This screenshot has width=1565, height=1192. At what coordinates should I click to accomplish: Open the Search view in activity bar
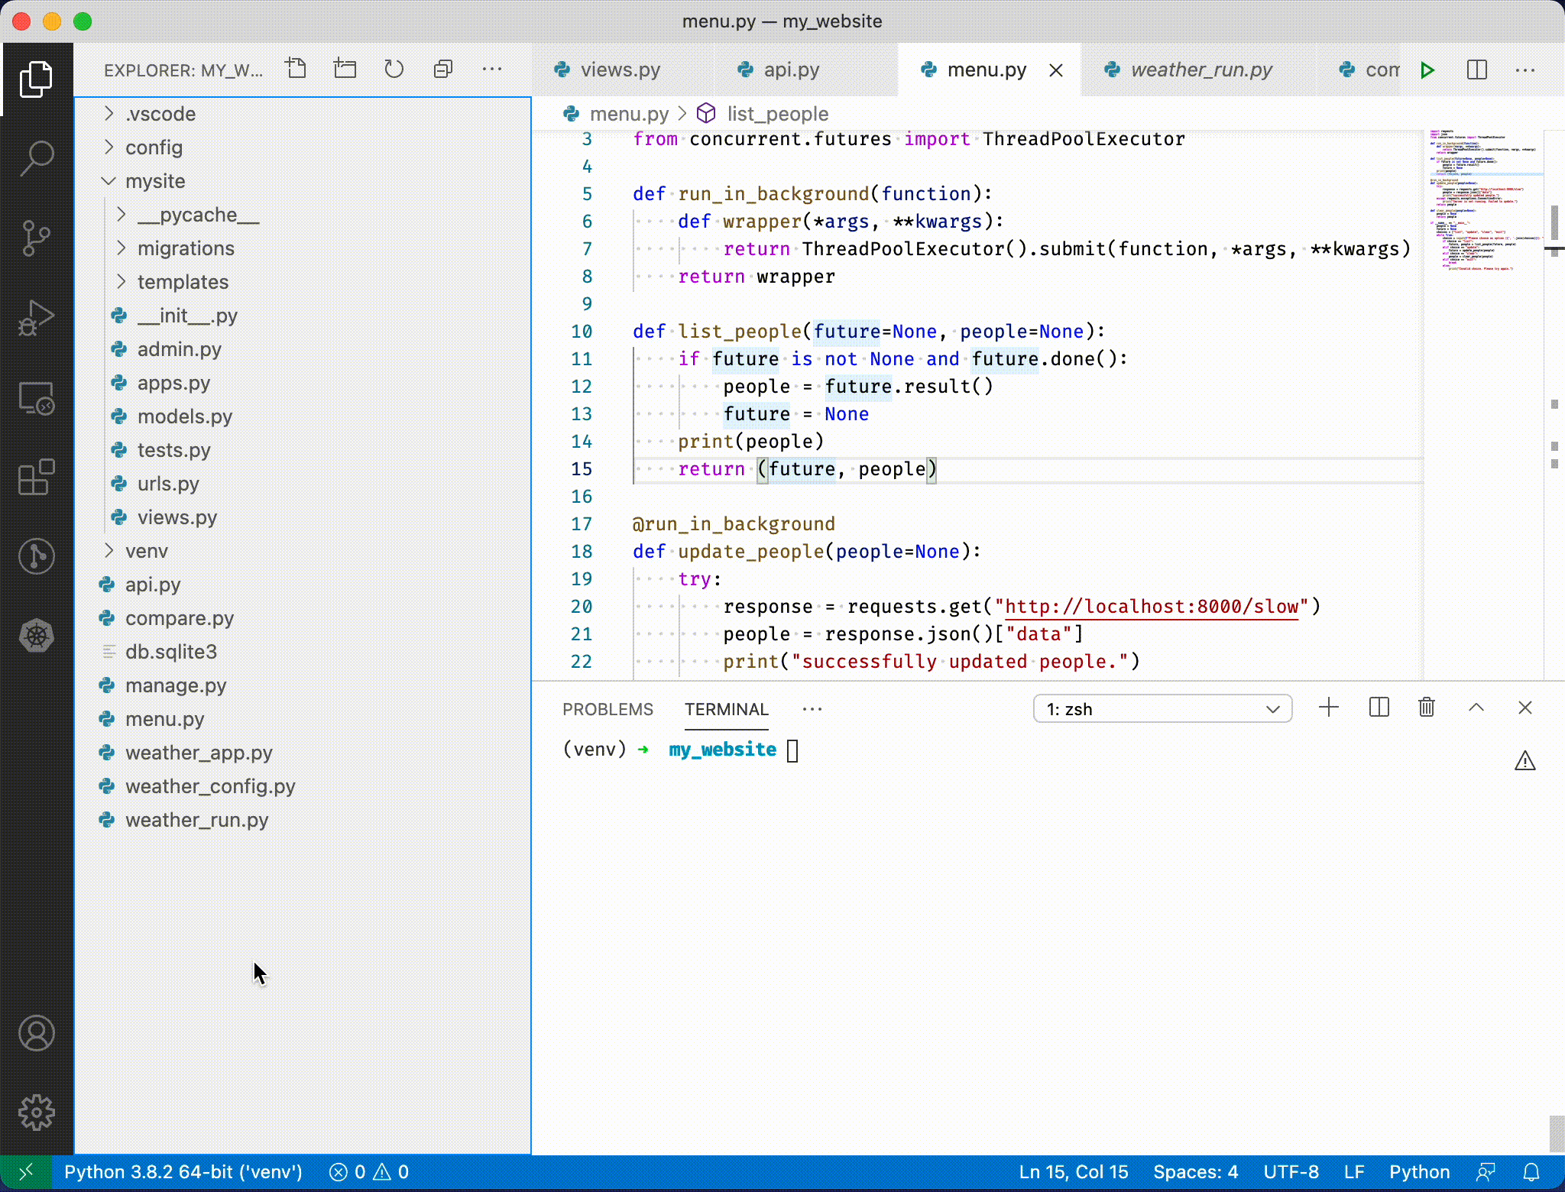[x=36, y=158]
